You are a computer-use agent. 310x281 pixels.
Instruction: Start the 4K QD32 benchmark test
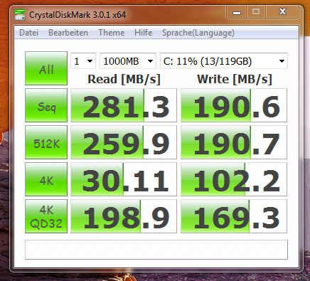point(46,216)
